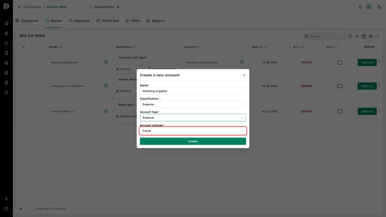This screenshot has width=386, height=217.
Task: Switch to the Categorize tab
Action: pos(27,21)
